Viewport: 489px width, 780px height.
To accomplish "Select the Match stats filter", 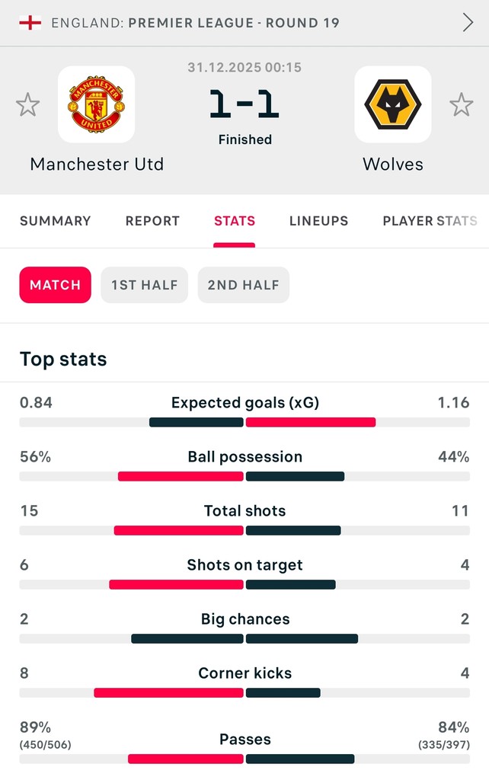I will [55, 285].
